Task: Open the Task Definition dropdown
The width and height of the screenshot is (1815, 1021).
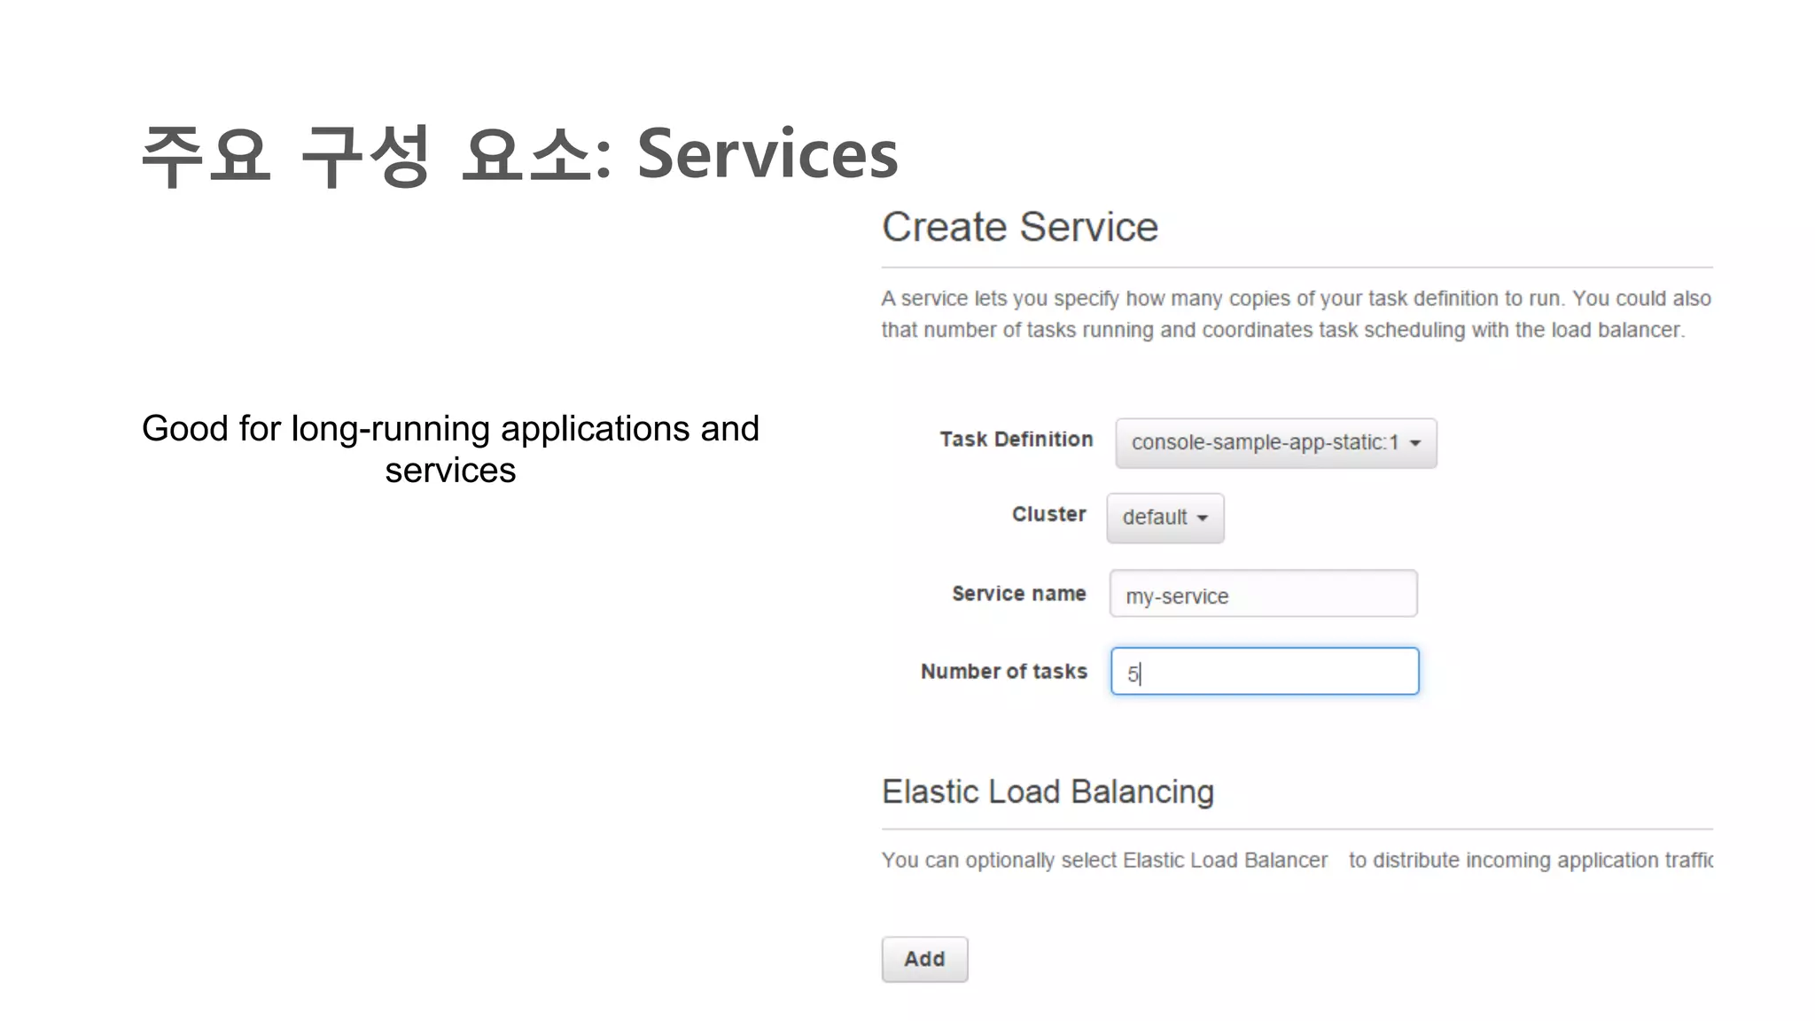Action: click(x=1274, y=443)
